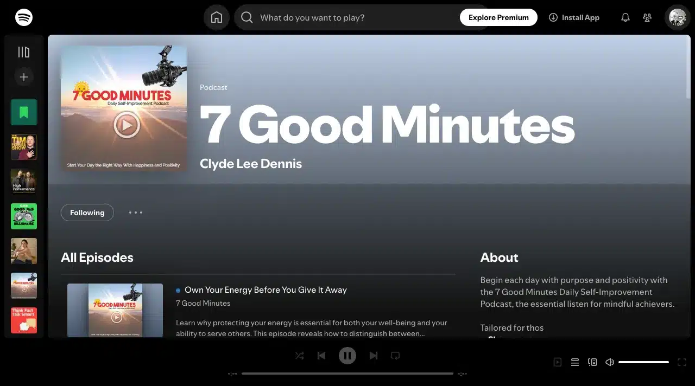Open the Good Bad Billionaire podcast from sidebar

click(24, 216)
